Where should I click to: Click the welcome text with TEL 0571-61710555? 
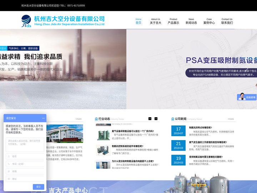coord(53,5)
